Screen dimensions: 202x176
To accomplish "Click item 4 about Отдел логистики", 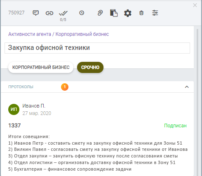I will click(x=92, y=162).
